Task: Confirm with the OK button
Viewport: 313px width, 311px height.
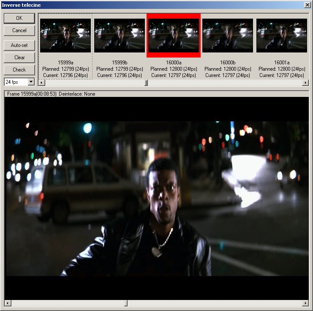Action: [x=19, y=18]
